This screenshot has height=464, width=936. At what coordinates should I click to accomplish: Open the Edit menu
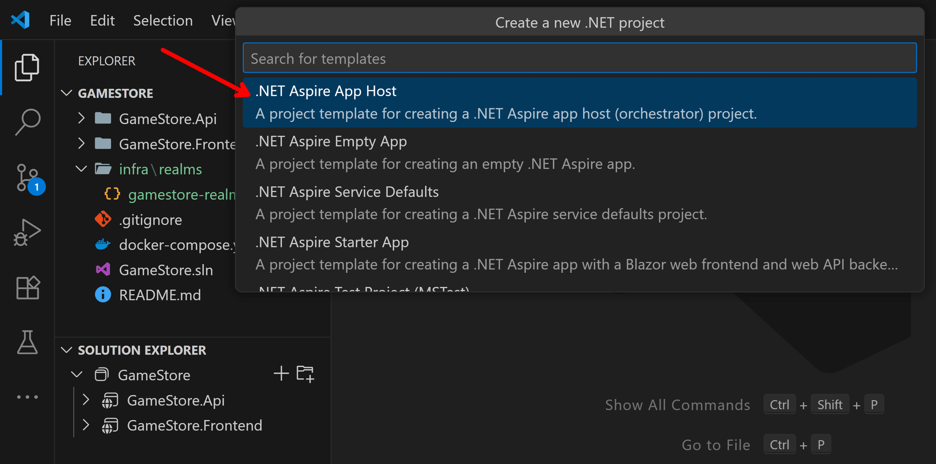tap(102, 20)
